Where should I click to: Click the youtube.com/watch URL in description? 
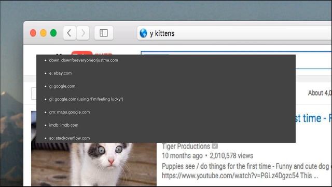coord(230,176)
